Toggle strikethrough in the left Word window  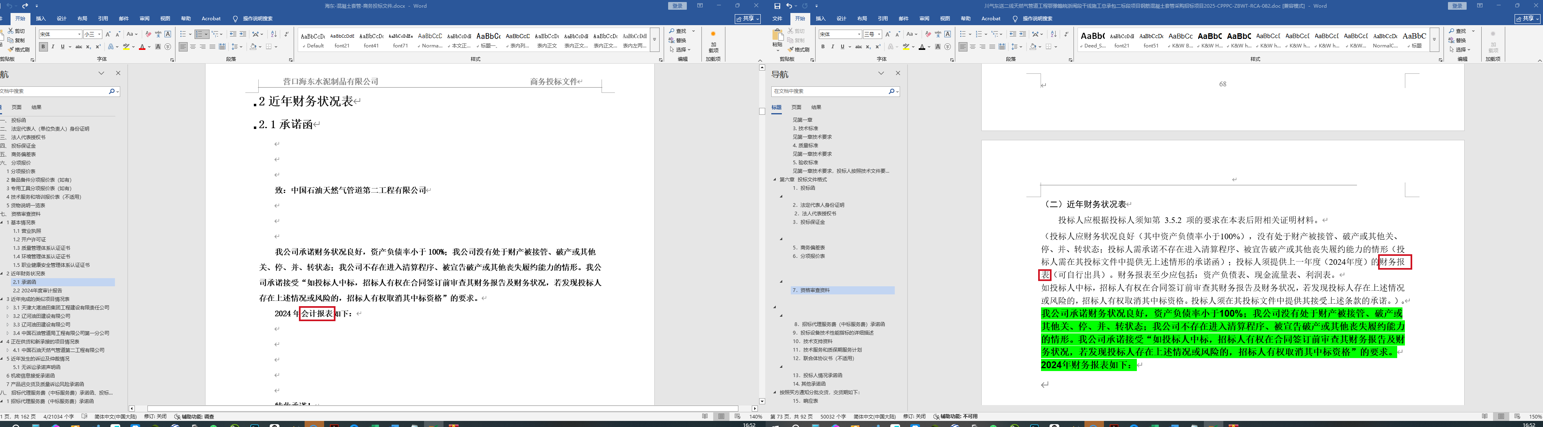coord(78,47)
